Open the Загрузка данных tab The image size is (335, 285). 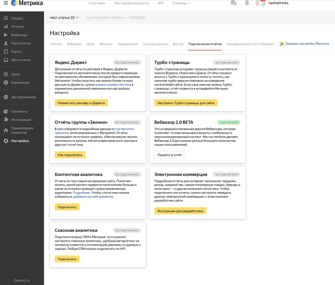coord(155,44)
